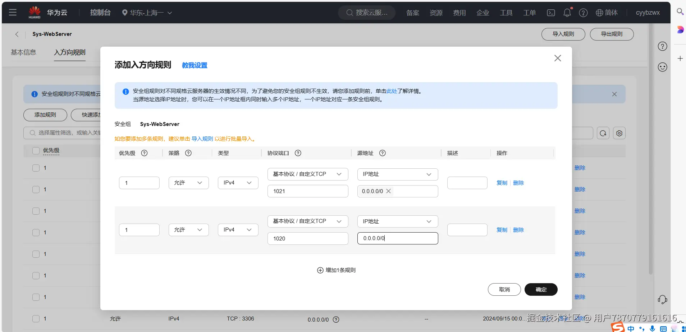Screen dimensions: 686x332
Task: Toggle the select-all checkbox next to 优先级
Action: (x=36, y=150)
